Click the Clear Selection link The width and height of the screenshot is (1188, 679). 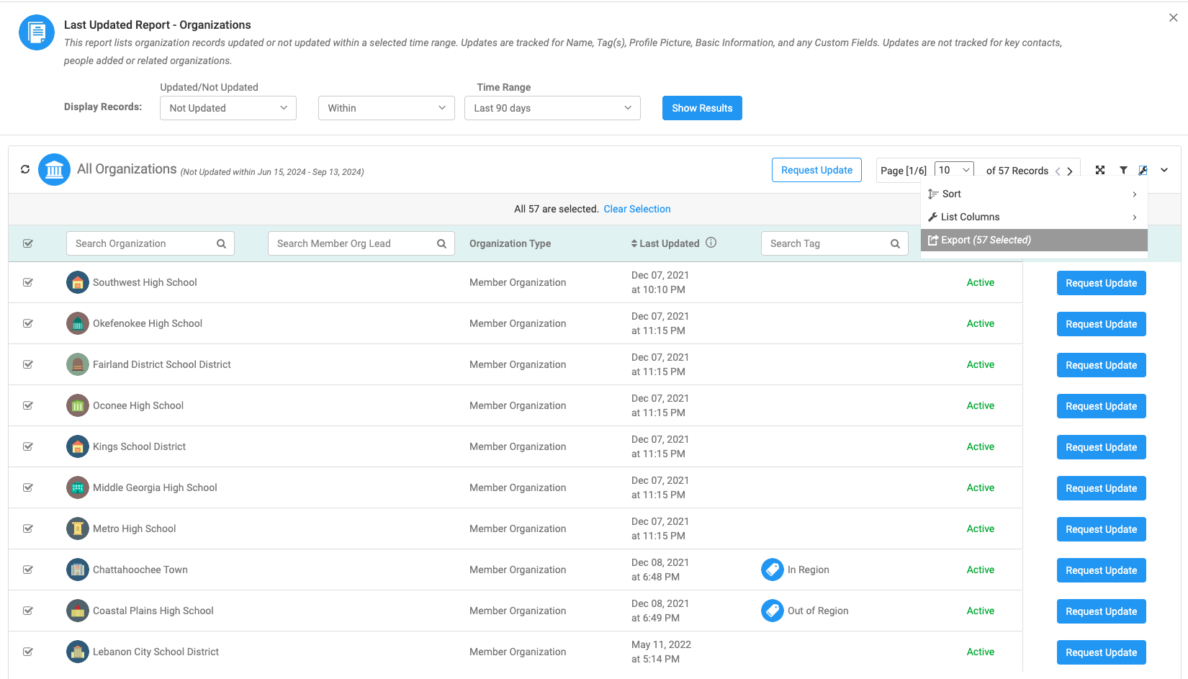pos(637,209)
